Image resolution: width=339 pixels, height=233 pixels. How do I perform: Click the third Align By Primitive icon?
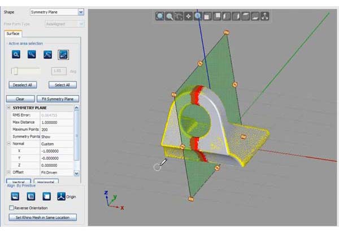click(x=47, y=196)
